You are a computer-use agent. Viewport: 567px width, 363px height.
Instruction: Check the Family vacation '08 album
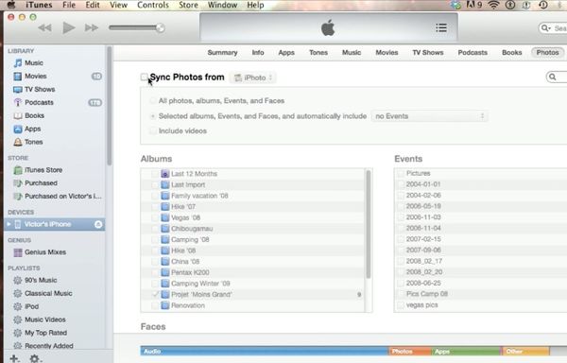tap(155, 196)
